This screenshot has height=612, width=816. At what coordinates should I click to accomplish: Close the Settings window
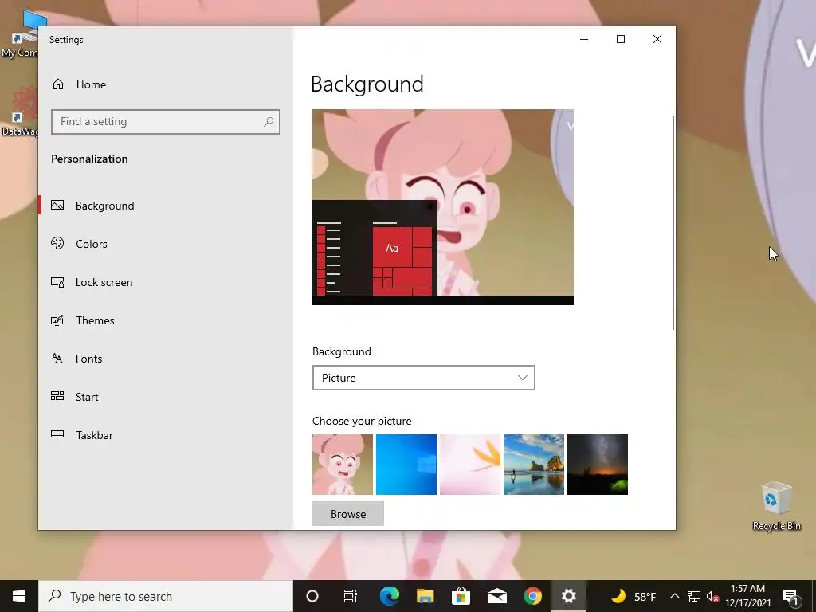pyautogui.click(x=657, y=39)
